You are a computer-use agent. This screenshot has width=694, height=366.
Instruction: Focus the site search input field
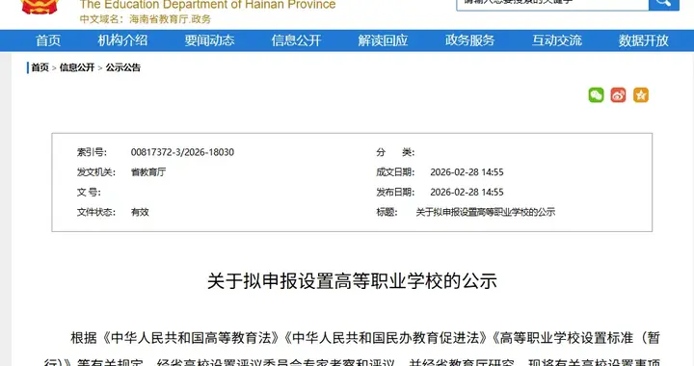click(552, 4)
